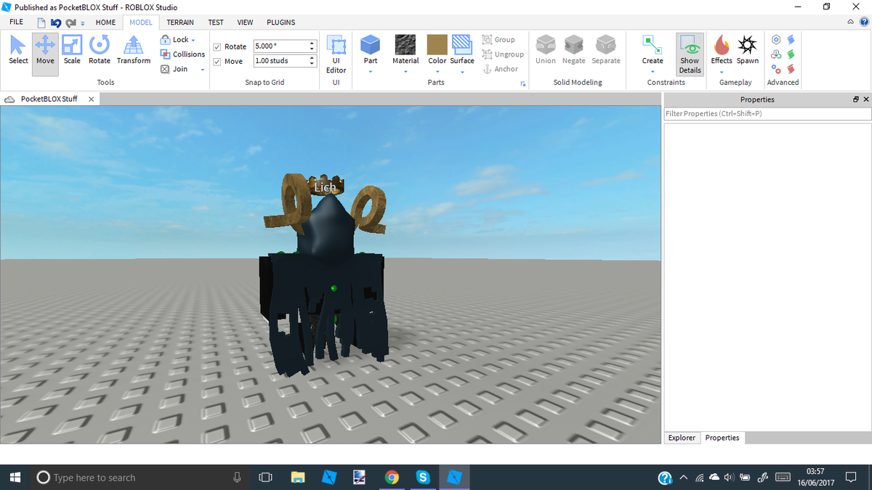Click the Windows search box

pos(140,477)
